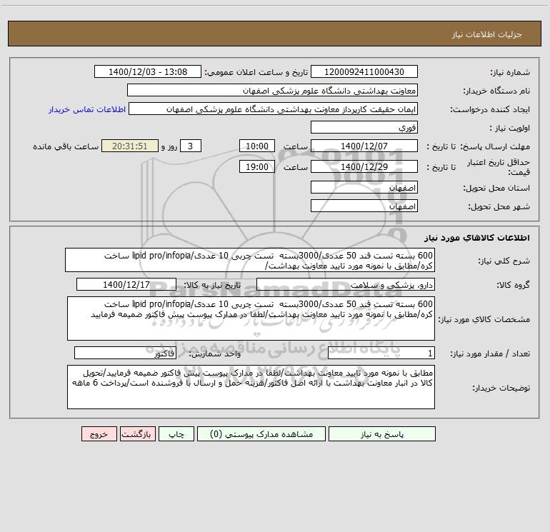Click the 'مهلت ارسال پاسخ:' label
The image size is (550, 532).
click(x=495, y=146)
